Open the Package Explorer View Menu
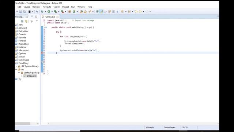The image size is (234, 132). 37,21
